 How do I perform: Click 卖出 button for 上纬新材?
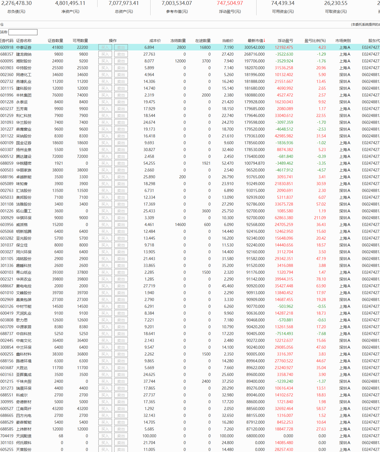pos(121,429)
